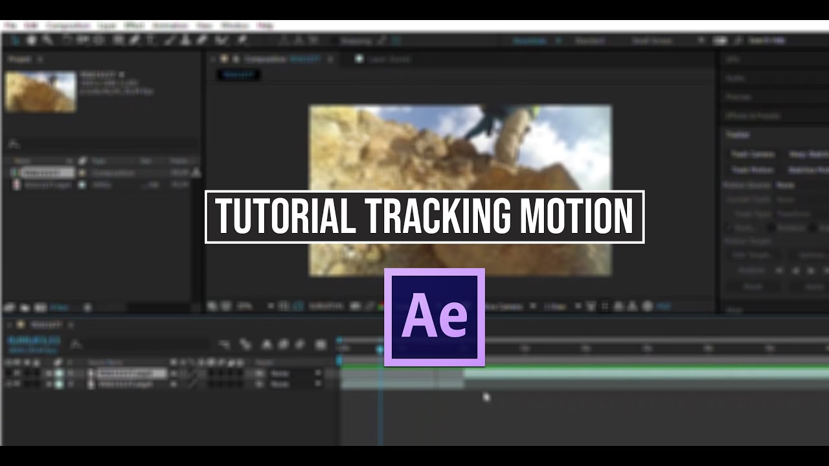Viewport: 829px width, 466px height.
Task: Select the video footage item in Project list
Action: [47, 184]
